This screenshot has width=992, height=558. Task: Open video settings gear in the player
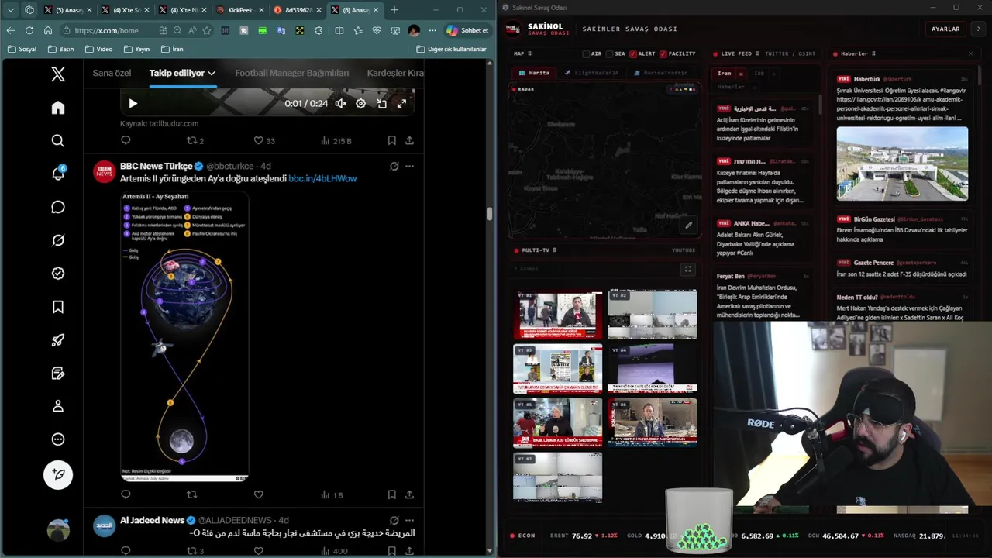(x=360, y=103)
